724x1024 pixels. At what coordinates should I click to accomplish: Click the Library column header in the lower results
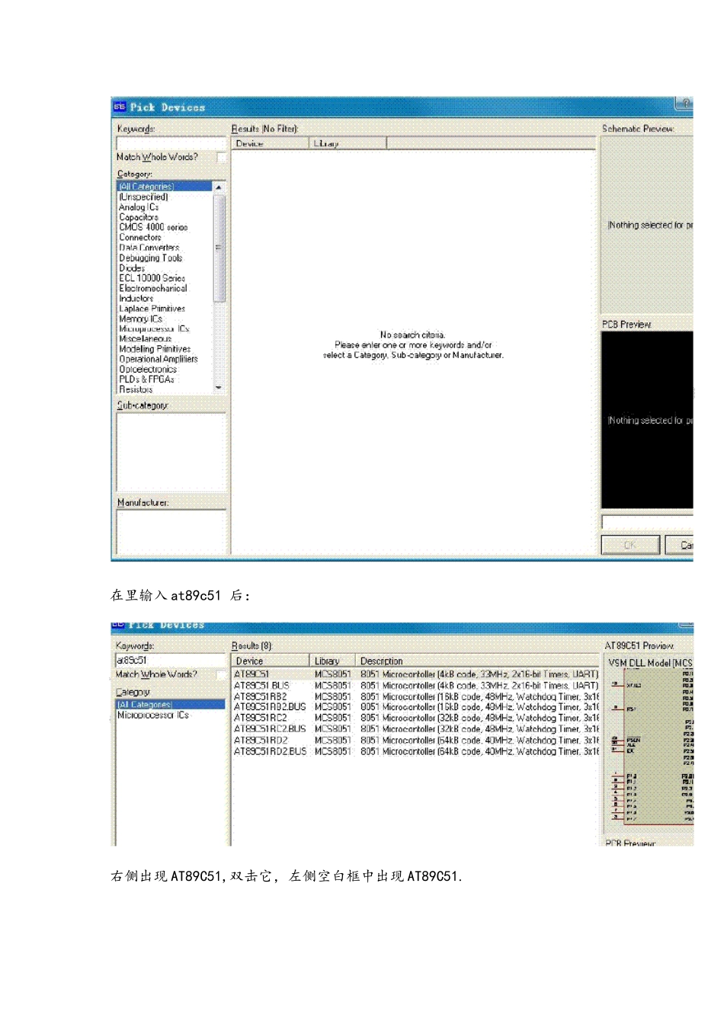tap(333, 661)
